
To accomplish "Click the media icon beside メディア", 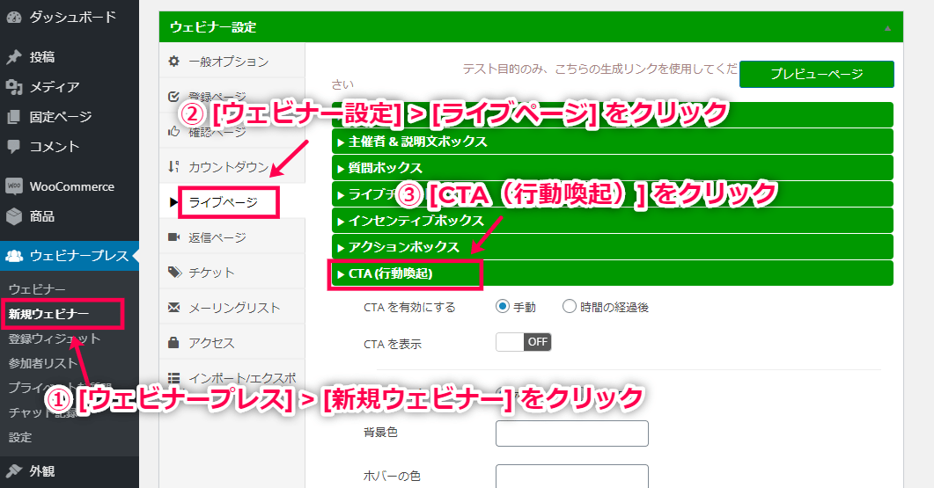I will [x=14, y=87].
